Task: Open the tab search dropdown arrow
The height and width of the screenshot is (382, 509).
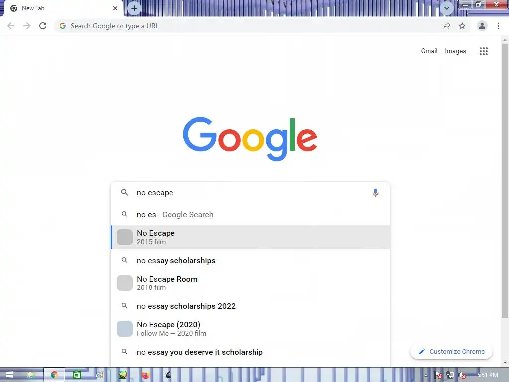Action: click(447, 8)
